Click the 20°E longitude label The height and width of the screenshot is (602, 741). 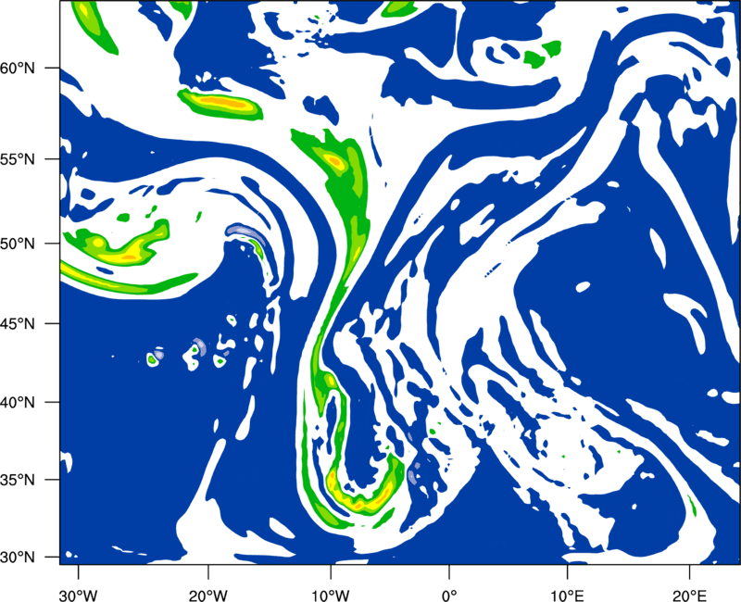click(689, 596)
